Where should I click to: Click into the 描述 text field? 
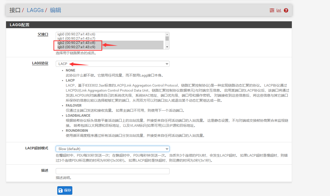(112, 171)
